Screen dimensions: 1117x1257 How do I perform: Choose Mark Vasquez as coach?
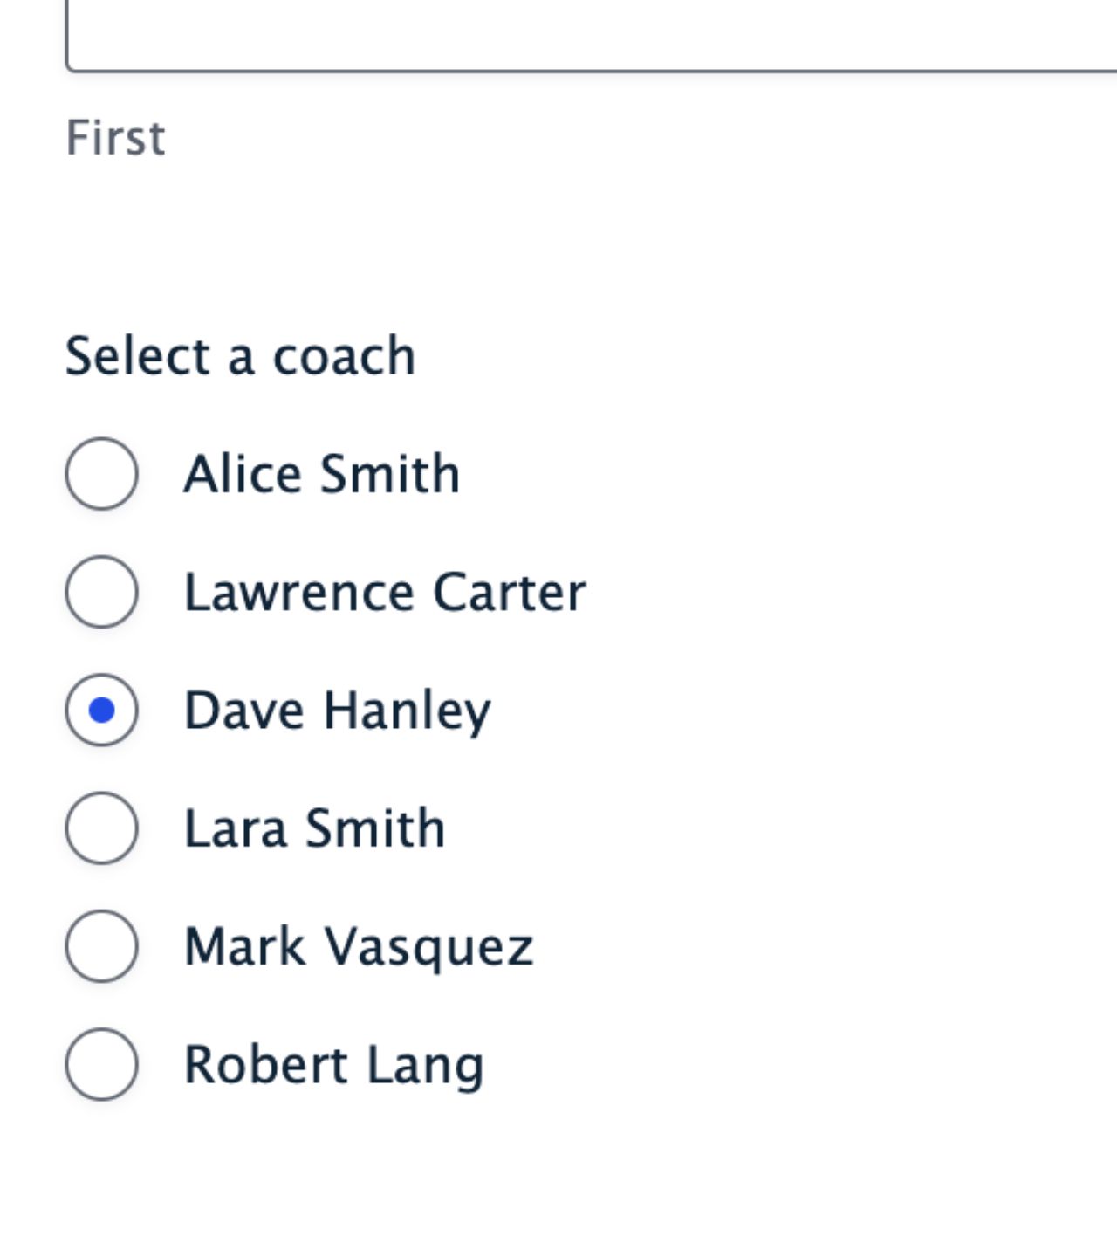[x=102, y=945]
